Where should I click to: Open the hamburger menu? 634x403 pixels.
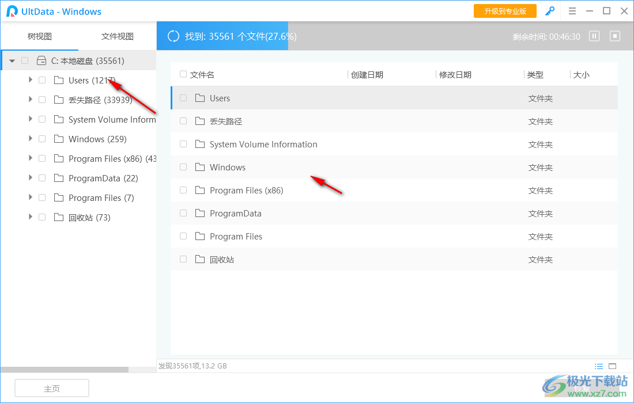click(573, 11)
